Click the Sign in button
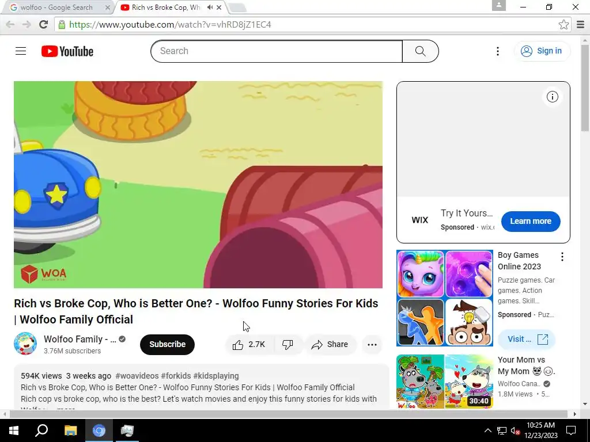 [542, 51]
